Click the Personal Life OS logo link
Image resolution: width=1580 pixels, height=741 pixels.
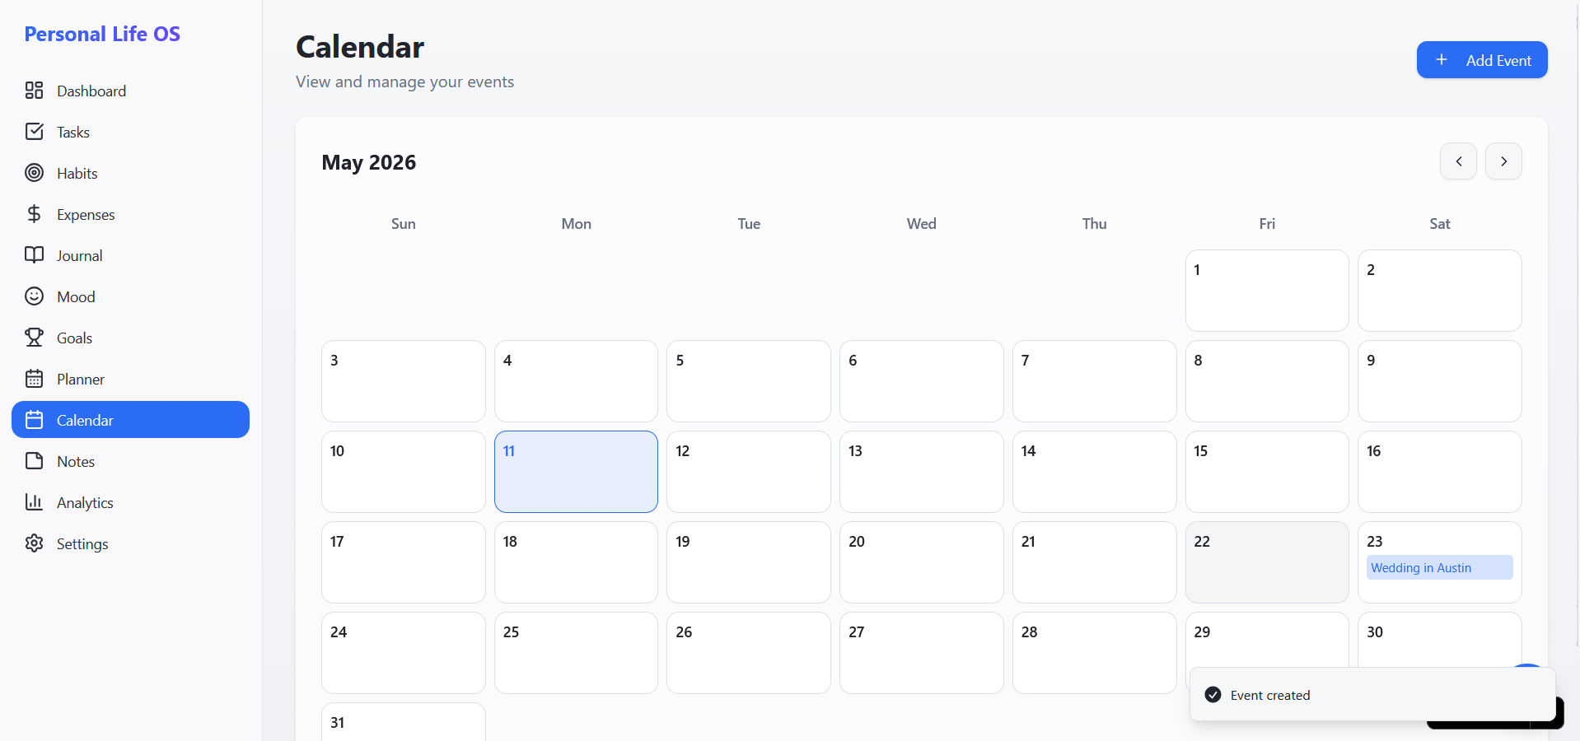(x=102, y=34)
